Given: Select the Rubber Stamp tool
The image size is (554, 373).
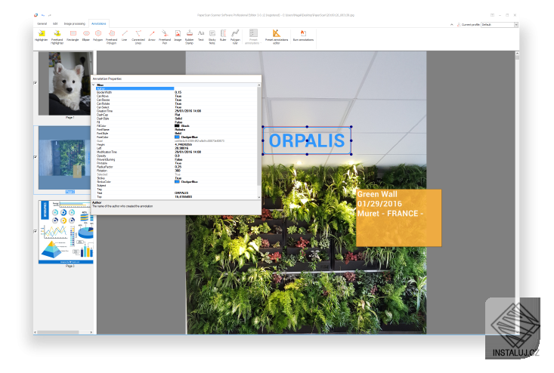Looking at the screenshot, I should (190, 36).
